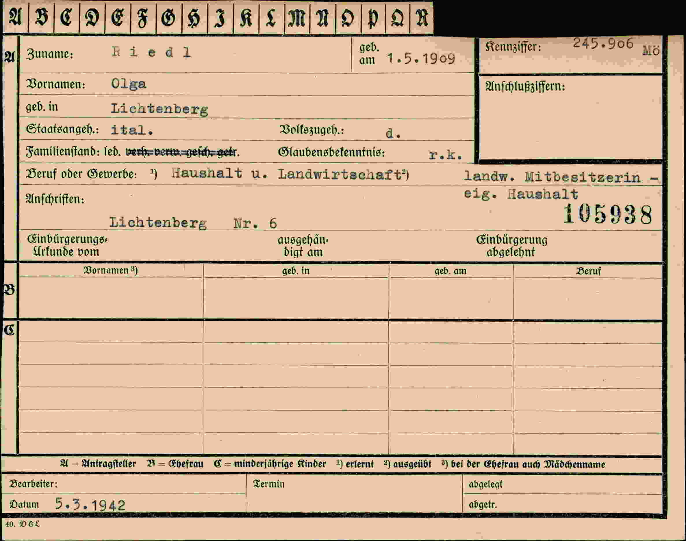
Task: Click the struck-out marital status options
Action: pos(181,152)
